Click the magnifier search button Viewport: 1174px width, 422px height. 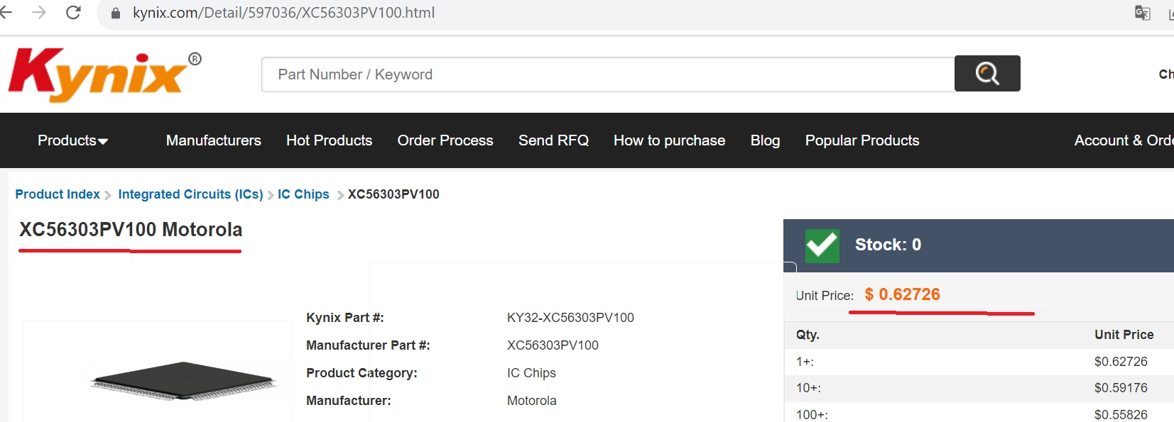pos(987,73)
